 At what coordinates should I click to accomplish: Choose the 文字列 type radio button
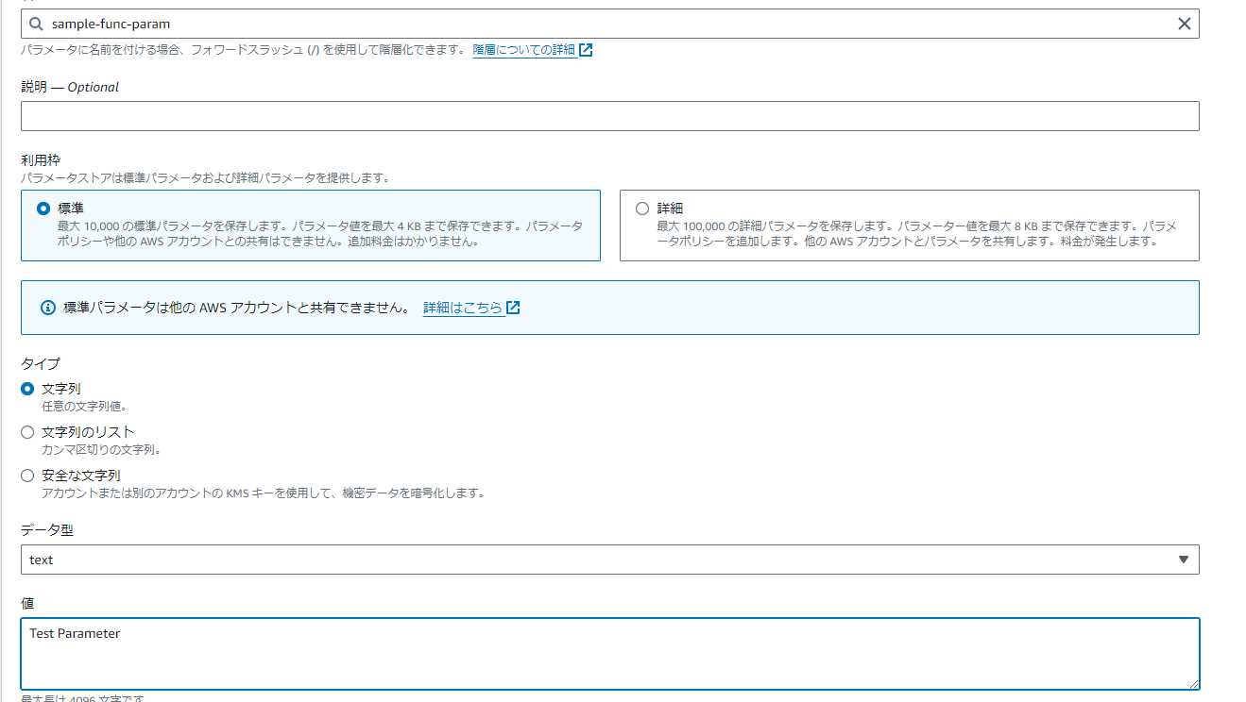point(27,389)
